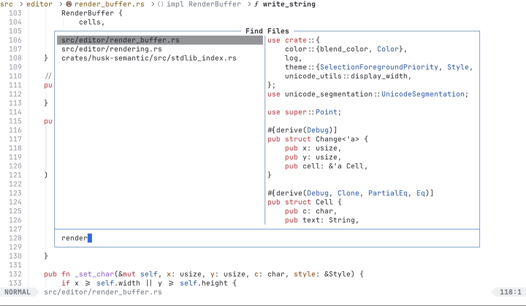Click 'editor' breadcrumb segment
Screen dimensions: 526x306
point(39,4)
